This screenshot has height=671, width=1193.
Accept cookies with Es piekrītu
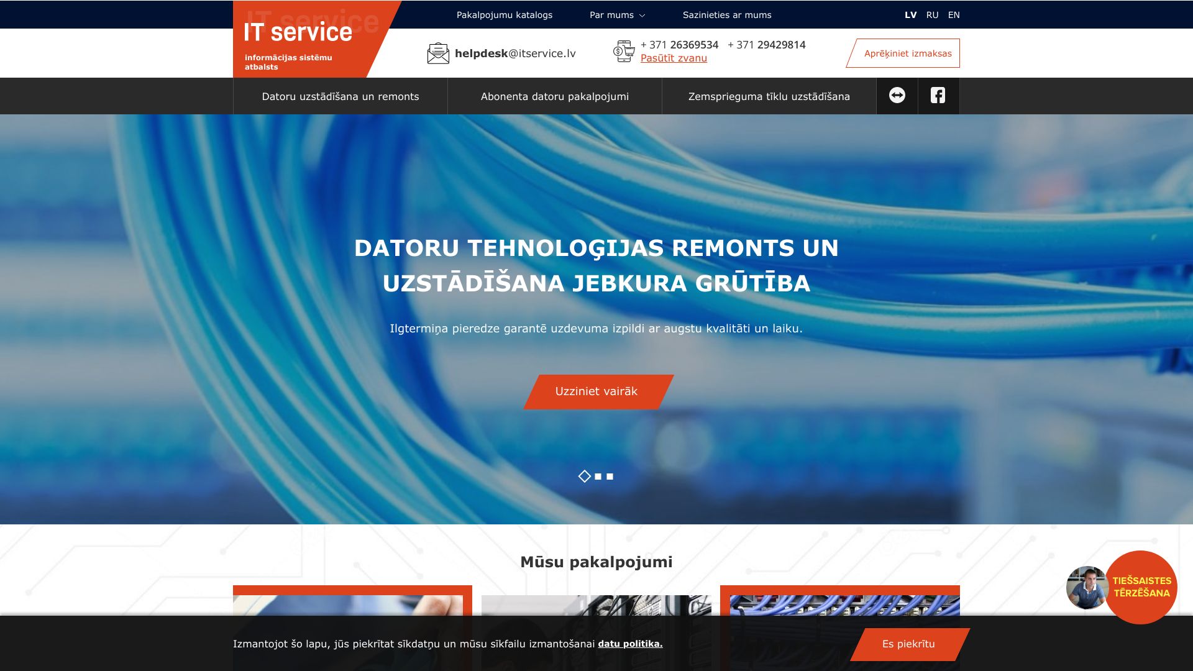[x=908, y=644]
